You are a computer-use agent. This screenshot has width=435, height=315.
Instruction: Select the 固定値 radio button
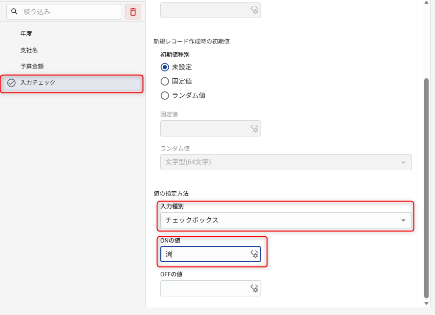coord(165,81)
